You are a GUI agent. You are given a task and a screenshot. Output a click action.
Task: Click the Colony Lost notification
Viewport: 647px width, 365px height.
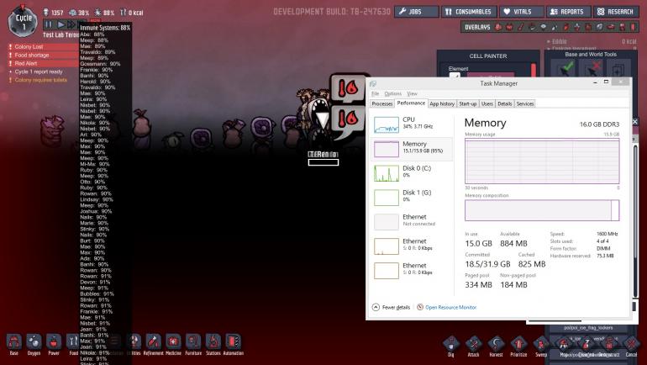(x=44, y=46)
